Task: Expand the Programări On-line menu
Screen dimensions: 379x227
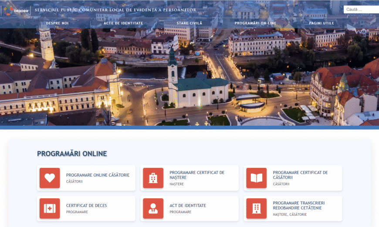Action: pos(255,23)
